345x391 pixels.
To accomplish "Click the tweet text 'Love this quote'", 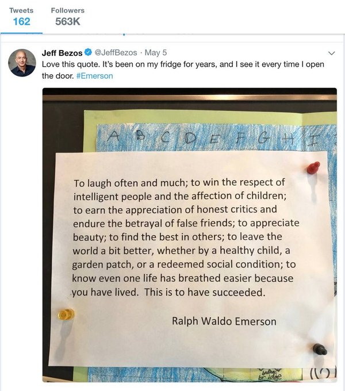I will [69, 64].
